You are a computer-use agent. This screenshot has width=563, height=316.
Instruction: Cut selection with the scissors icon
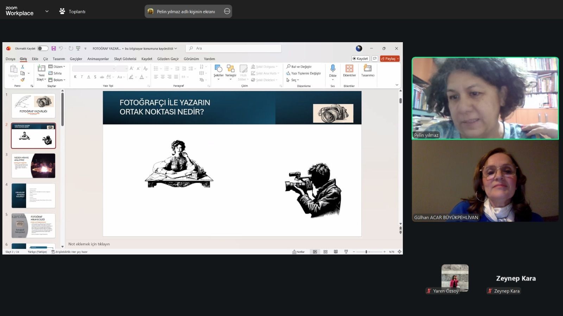(23, 66)
